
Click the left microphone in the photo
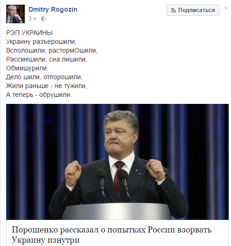coord(101,184)
